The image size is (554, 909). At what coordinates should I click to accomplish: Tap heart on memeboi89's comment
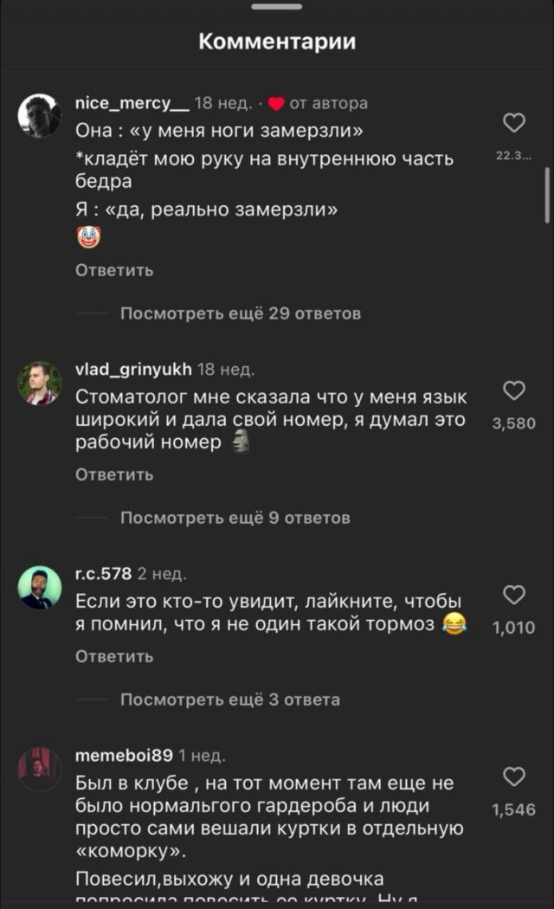tap(514, 777)
